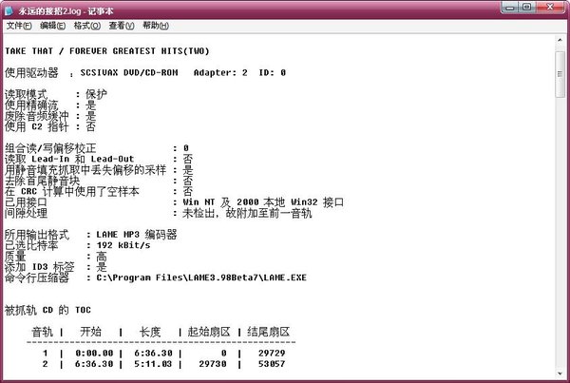Click the text ID: 0

(273, 73)
